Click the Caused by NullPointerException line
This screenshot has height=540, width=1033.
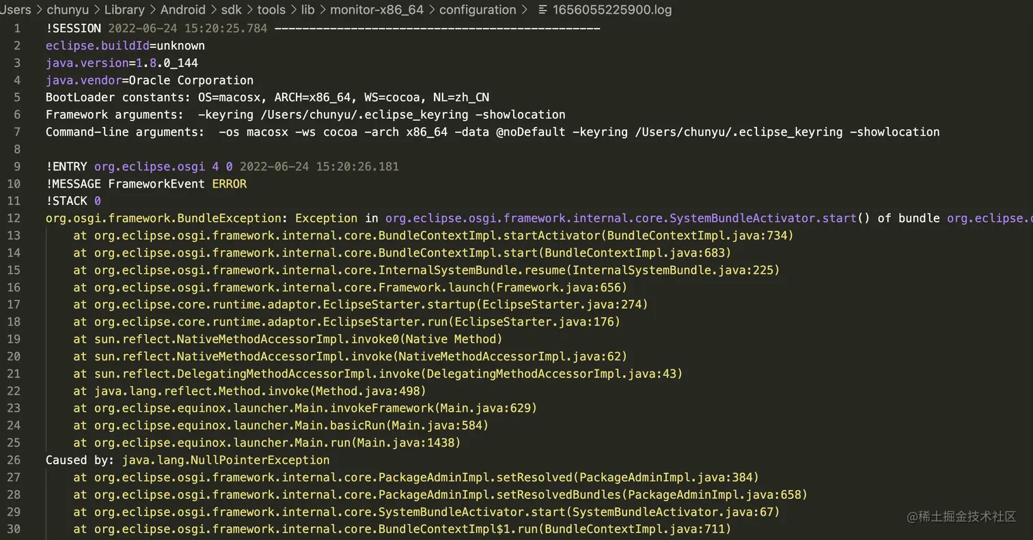coord(187,460)
